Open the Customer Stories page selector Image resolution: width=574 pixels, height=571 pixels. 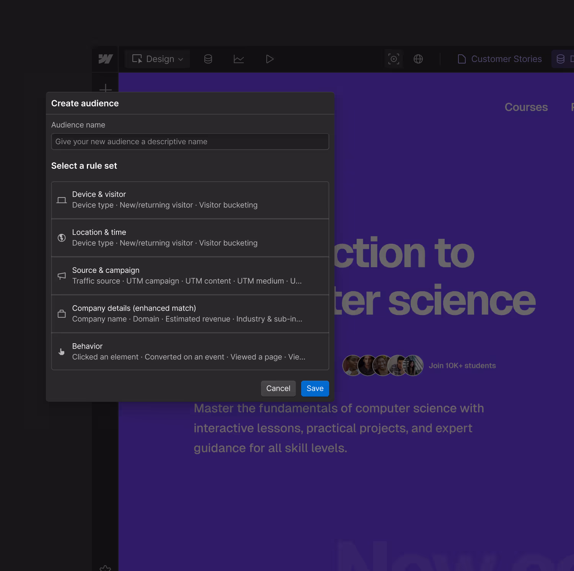click(x=500, y=59)
